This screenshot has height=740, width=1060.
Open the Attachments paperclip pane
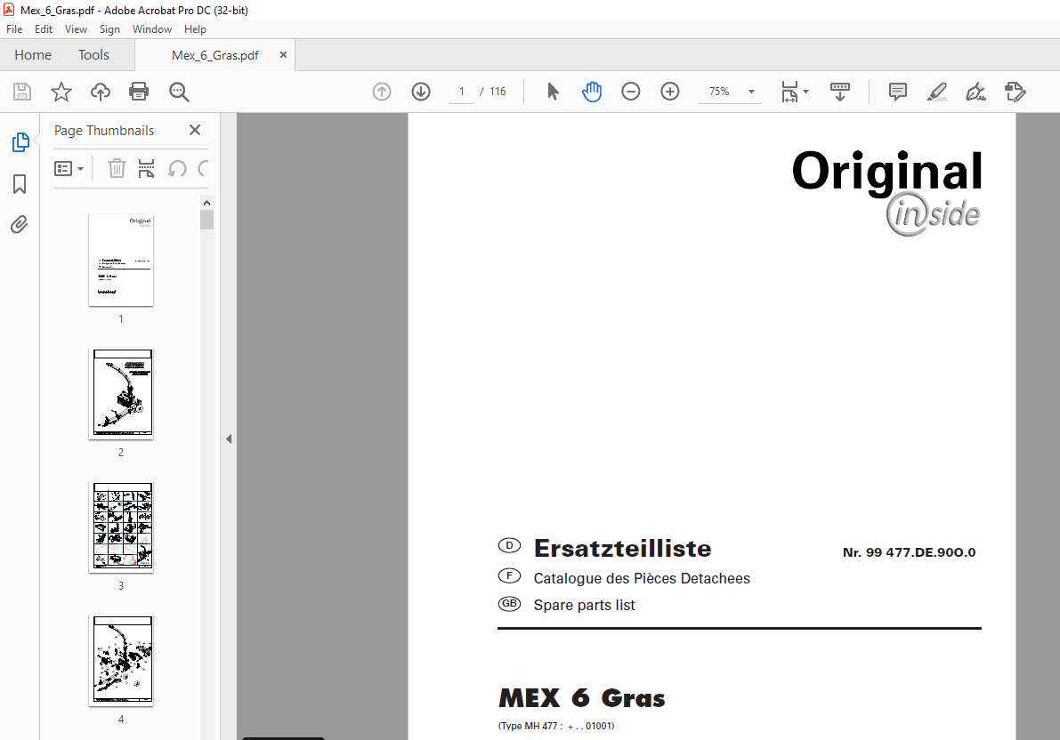point(20,224)
